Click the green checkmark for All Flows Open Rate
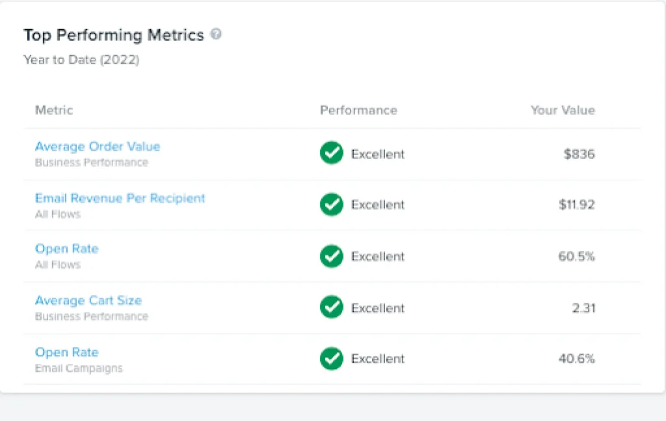 point(332,256)
